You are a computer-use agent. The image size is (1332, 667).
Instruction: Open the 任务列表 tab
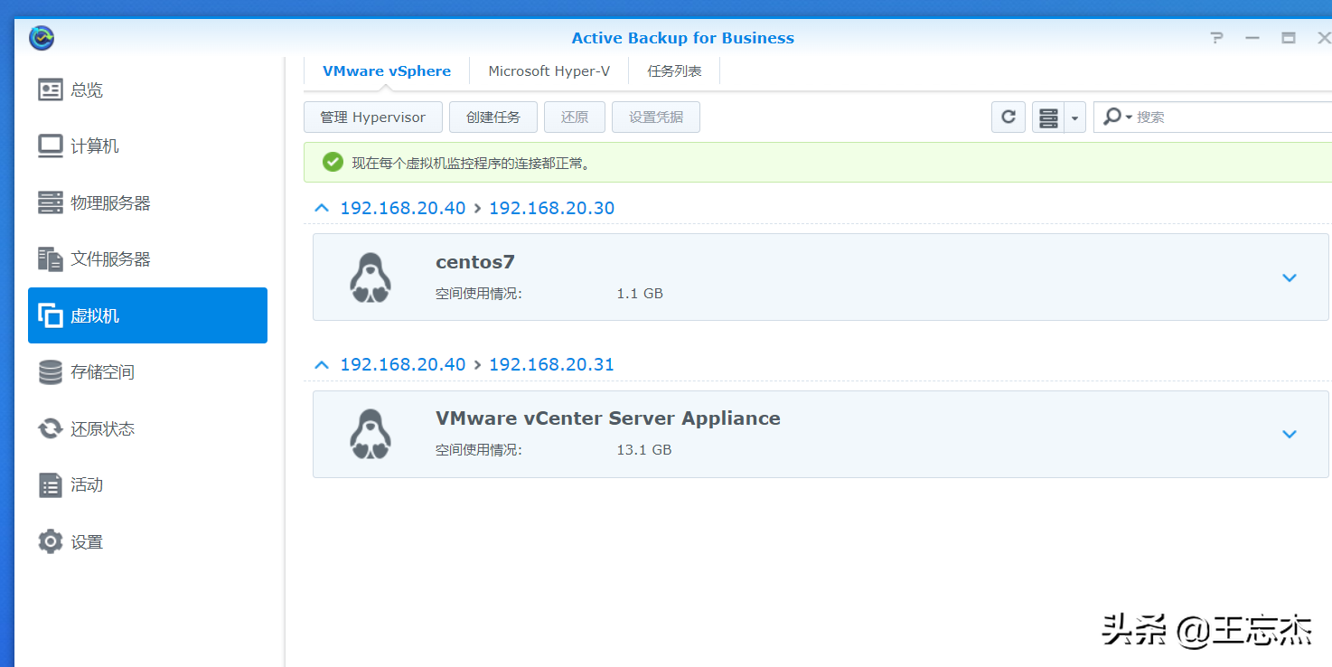[674, 70]
